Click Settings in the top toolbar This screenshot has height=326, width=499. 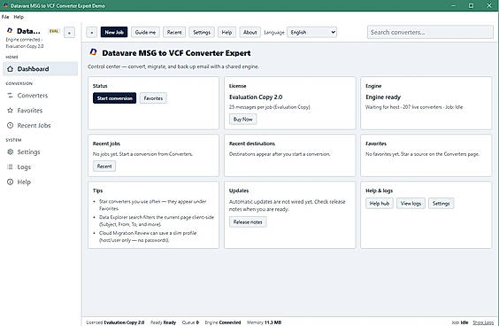[x=202, y=32]
